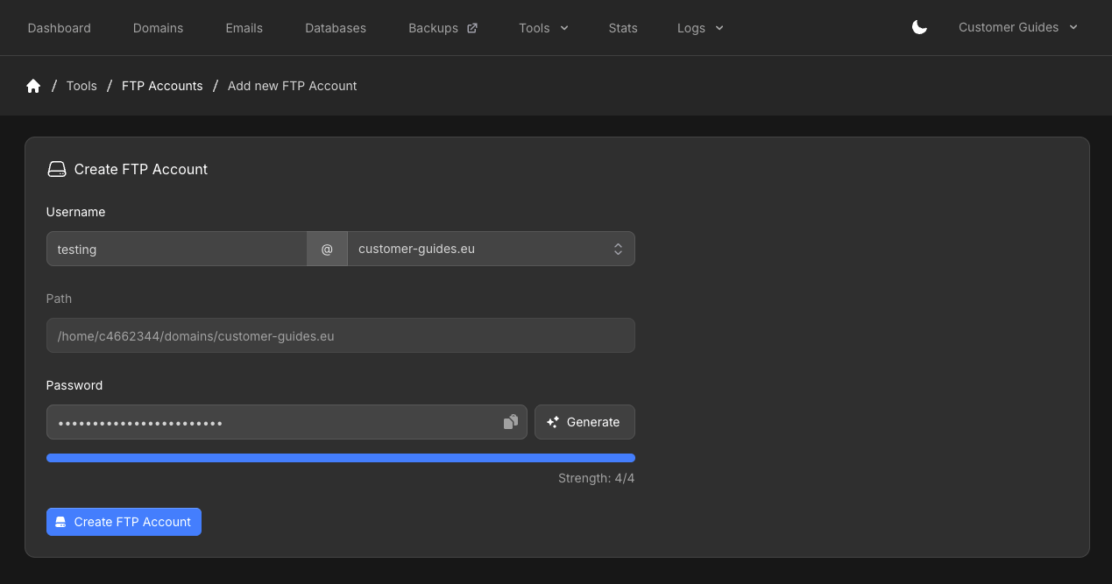Click the Add new FTP Account breadcrumb

coord(293,86)
